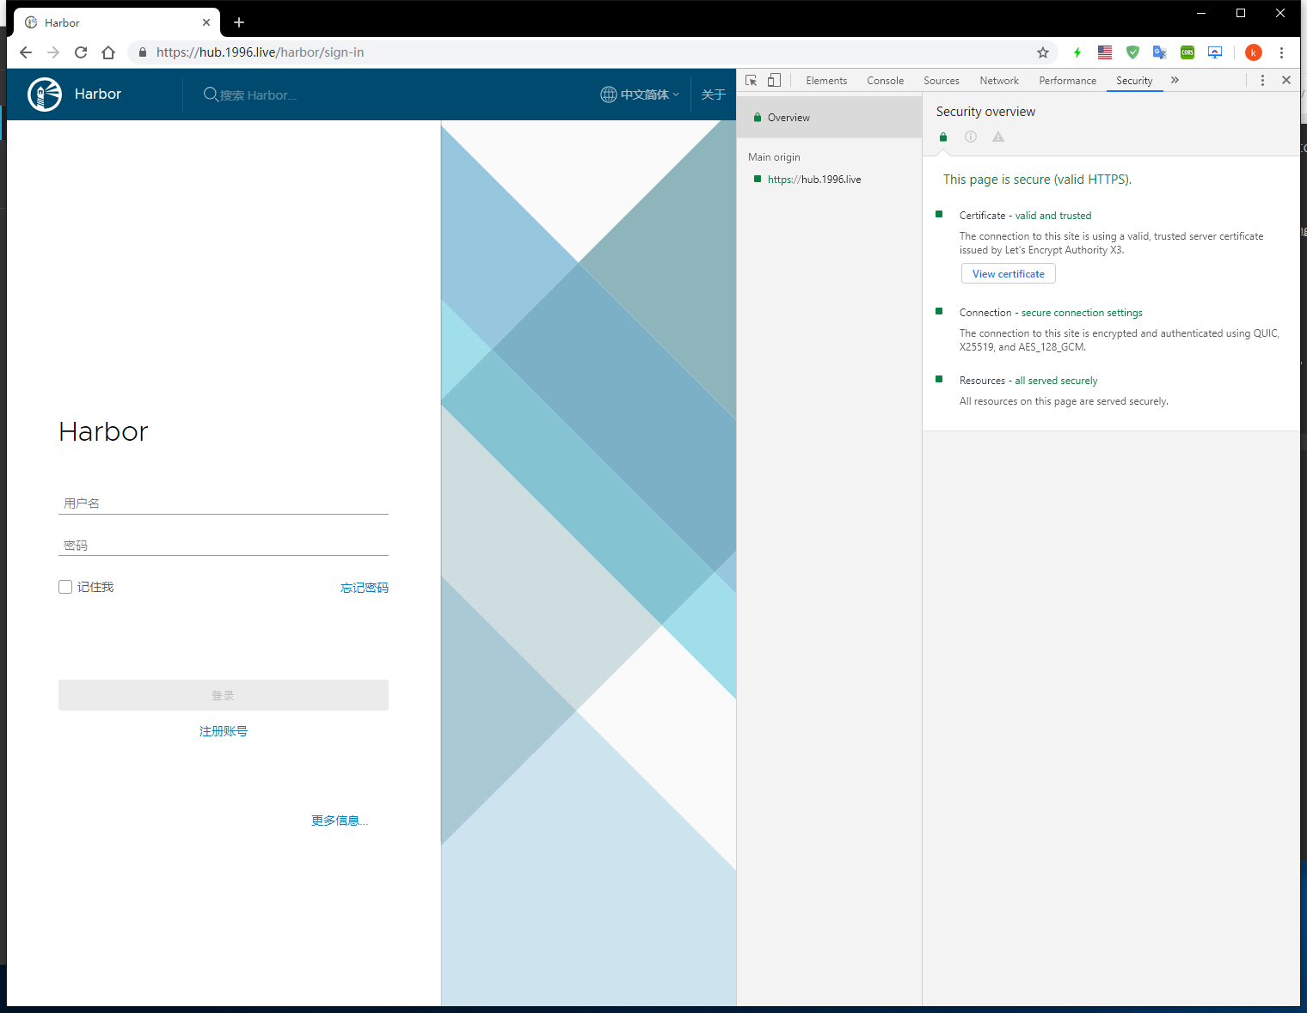
Task: Click the blue monitor extension icon
Action: [x=1215, y=52]
